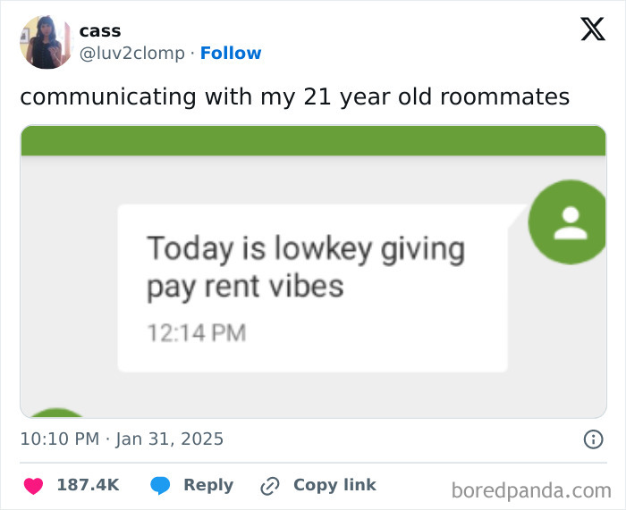Click the 'pay rent vibes' message bubble

[x=312, y=288]
